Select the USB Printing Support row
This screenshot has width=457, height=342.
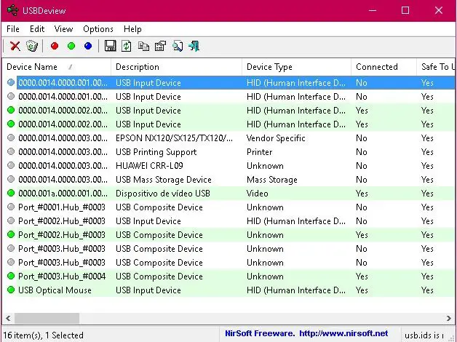click(x=228, y=152)
